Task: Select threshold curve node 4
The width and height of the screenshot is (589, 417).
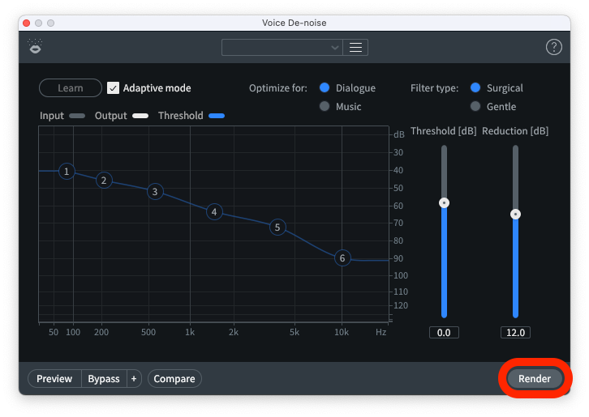Action: pos(214,212)
